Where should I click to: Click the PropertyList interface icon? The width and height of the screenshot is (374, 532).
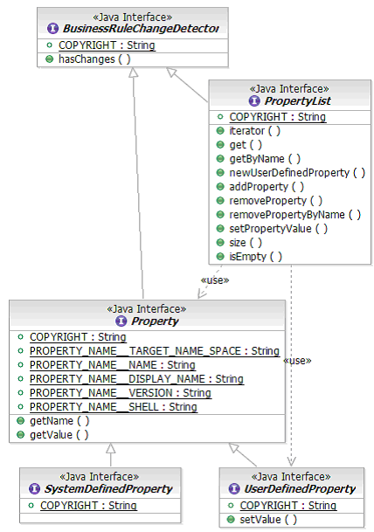coord(254,100)
